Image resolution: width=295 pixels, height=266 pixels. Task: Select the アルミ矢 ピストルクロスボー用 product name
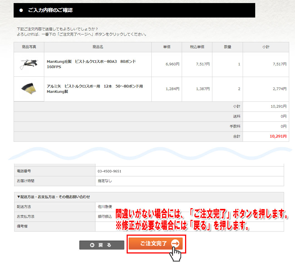(95, 89)
